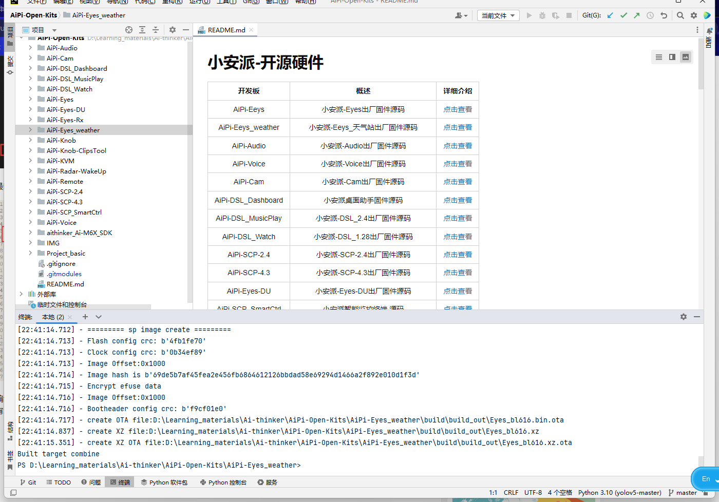Click the En input method indicator
This screenshot has width=719, height=502.
706,479
